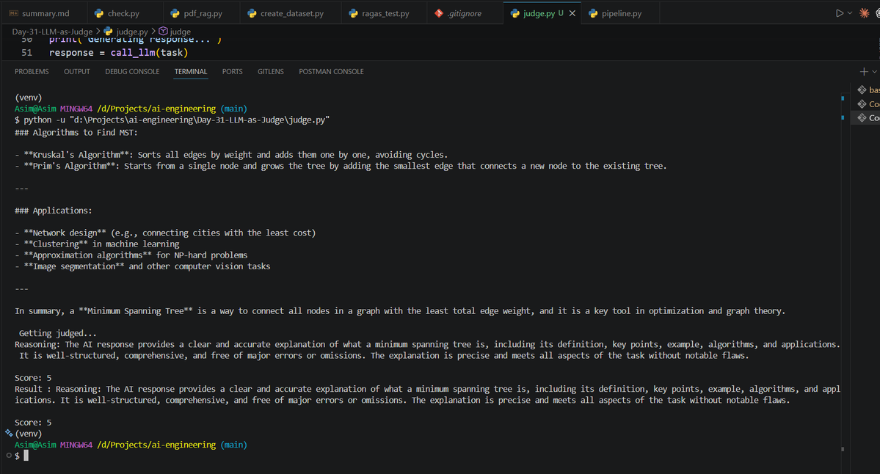Open the POSTMAN CONSOLE panel tab

click(331, 72)
